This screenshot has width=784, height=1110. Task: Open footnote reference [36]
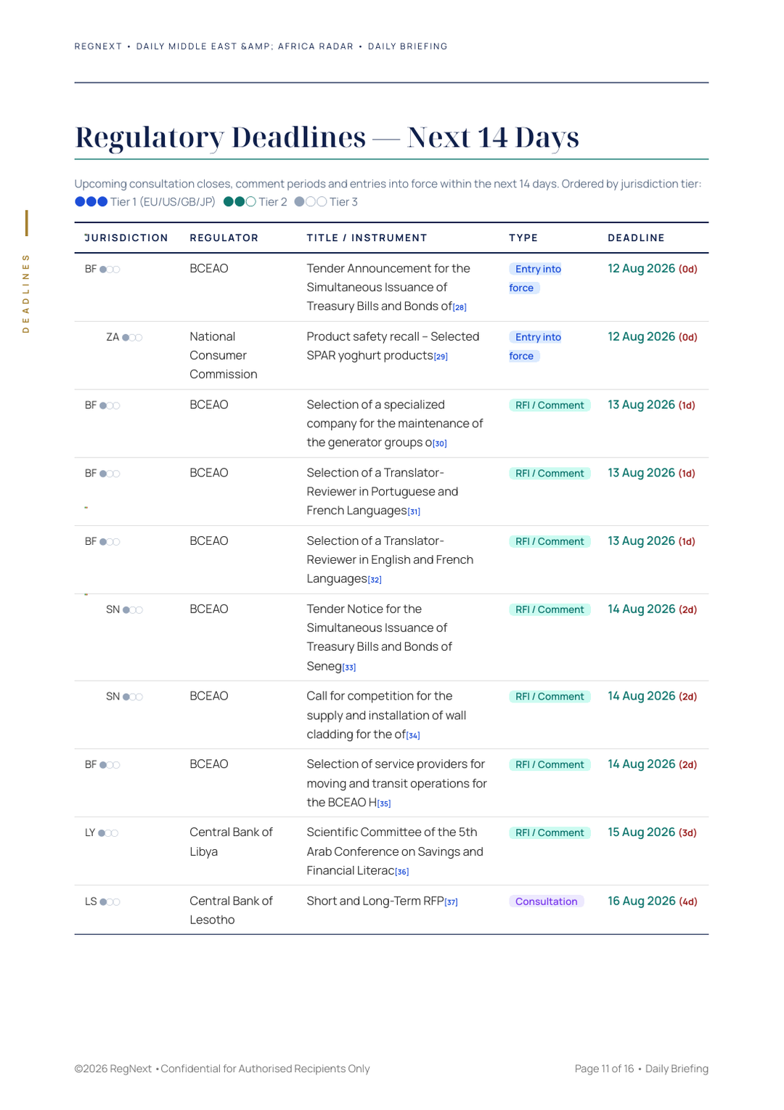[x=402, y=872]
